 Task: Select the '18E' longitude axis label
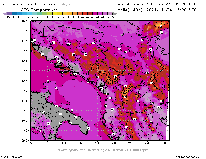pos(81,143)
